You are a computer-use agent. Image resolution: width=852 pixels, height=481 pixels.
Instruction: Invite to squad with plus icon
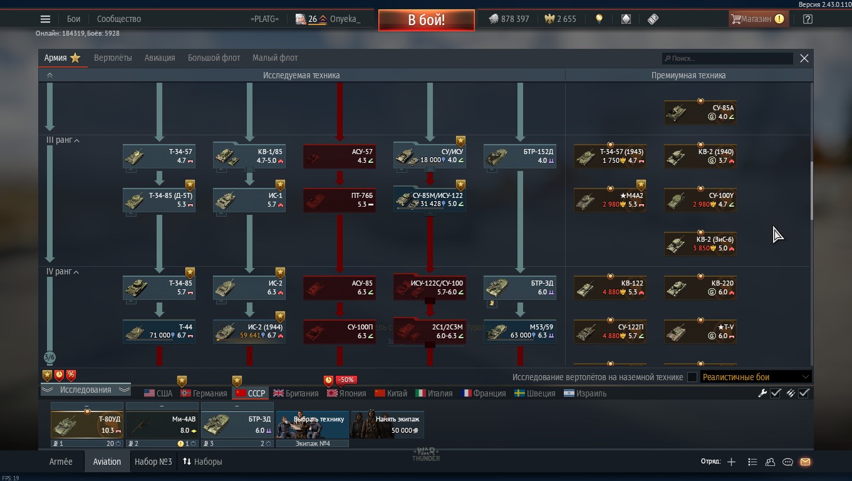(731, 462)
